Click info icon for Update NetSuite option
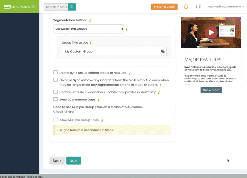The image size is (247, 178). click(x=159, y=92)
